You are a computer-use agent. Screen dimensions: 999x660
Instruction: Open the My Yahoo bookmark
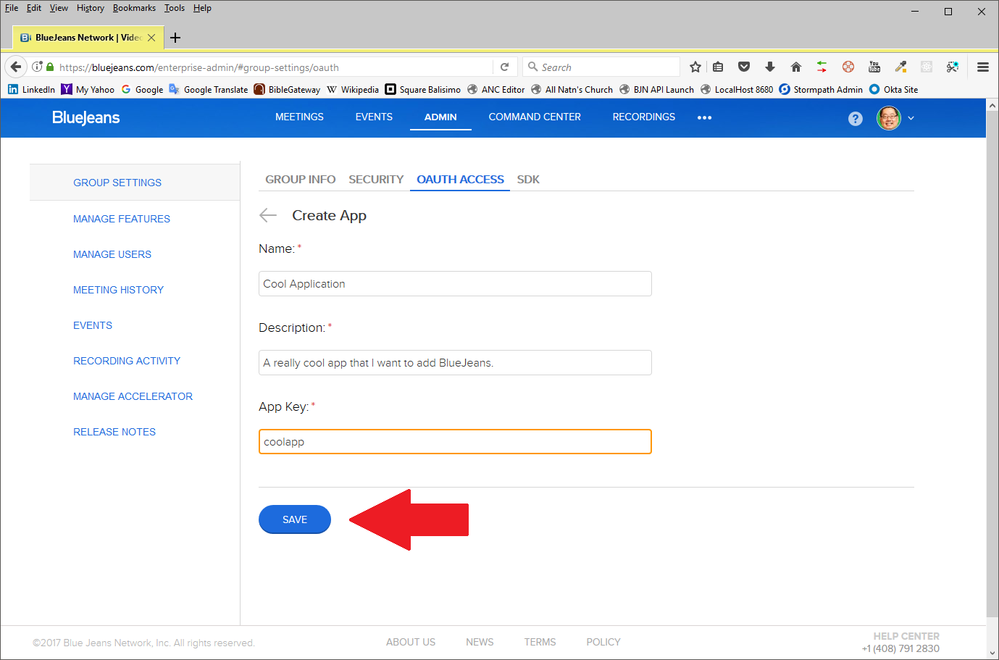[88, 89]
